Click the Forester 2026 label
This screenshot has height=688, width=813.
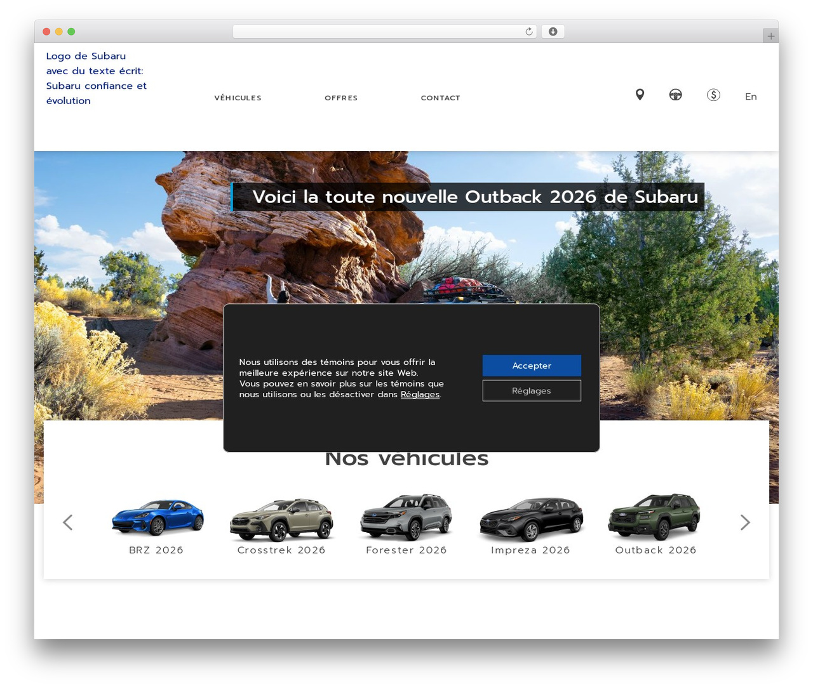tap(406, 550)
